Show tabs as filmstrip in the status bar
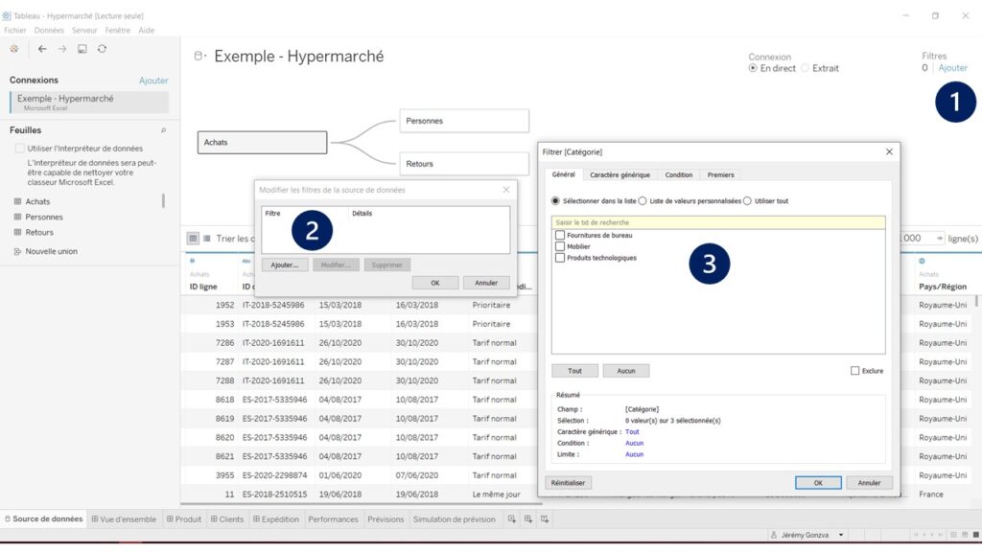 coord(965,535)
